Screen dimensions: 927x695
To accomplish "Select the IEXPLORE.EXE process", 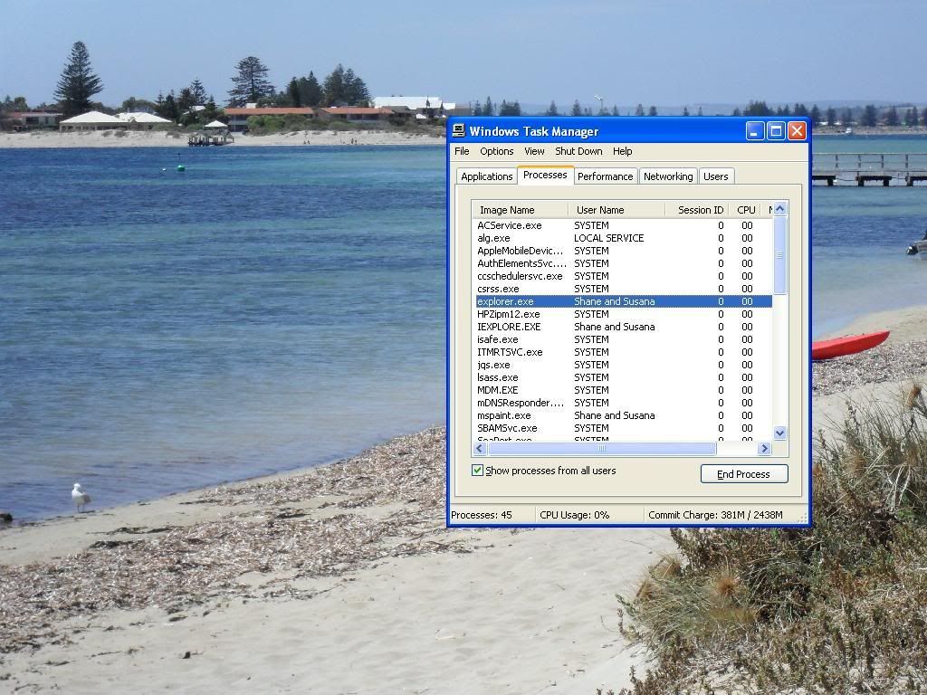I will (623, 327).
